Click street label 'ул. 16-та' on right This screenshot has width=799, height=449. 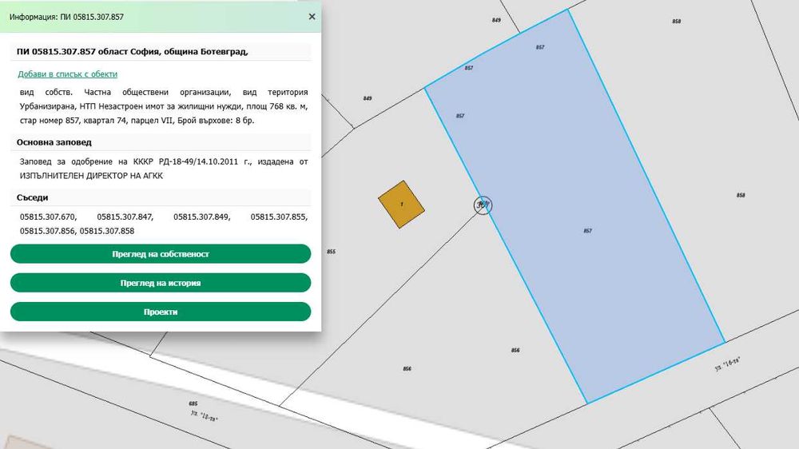[x=727, y=364]
